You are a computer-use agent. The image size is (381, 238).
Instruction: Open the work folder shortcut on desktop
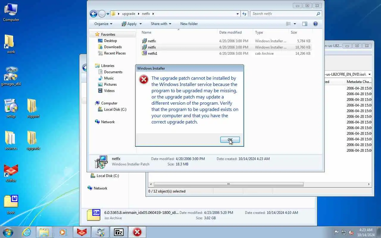click(x=11, y=44)
